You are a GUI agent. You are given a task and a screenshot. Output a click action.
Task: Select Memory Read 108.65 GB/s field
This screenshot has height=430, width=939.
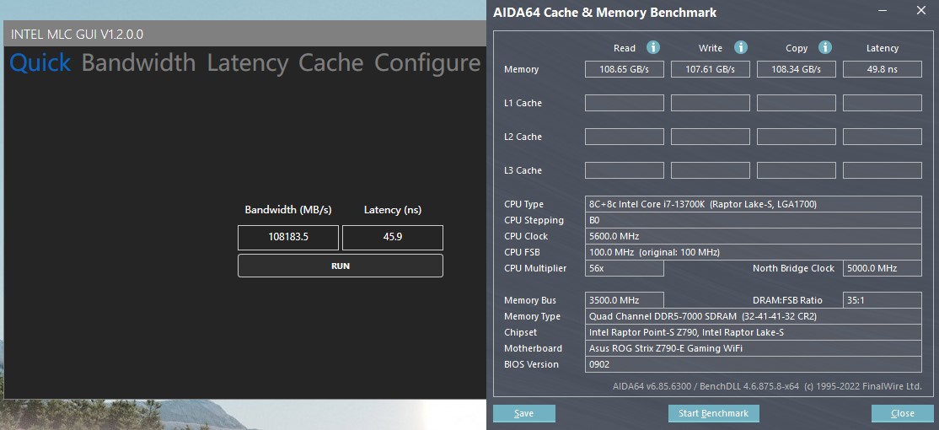tap(624, 69)
